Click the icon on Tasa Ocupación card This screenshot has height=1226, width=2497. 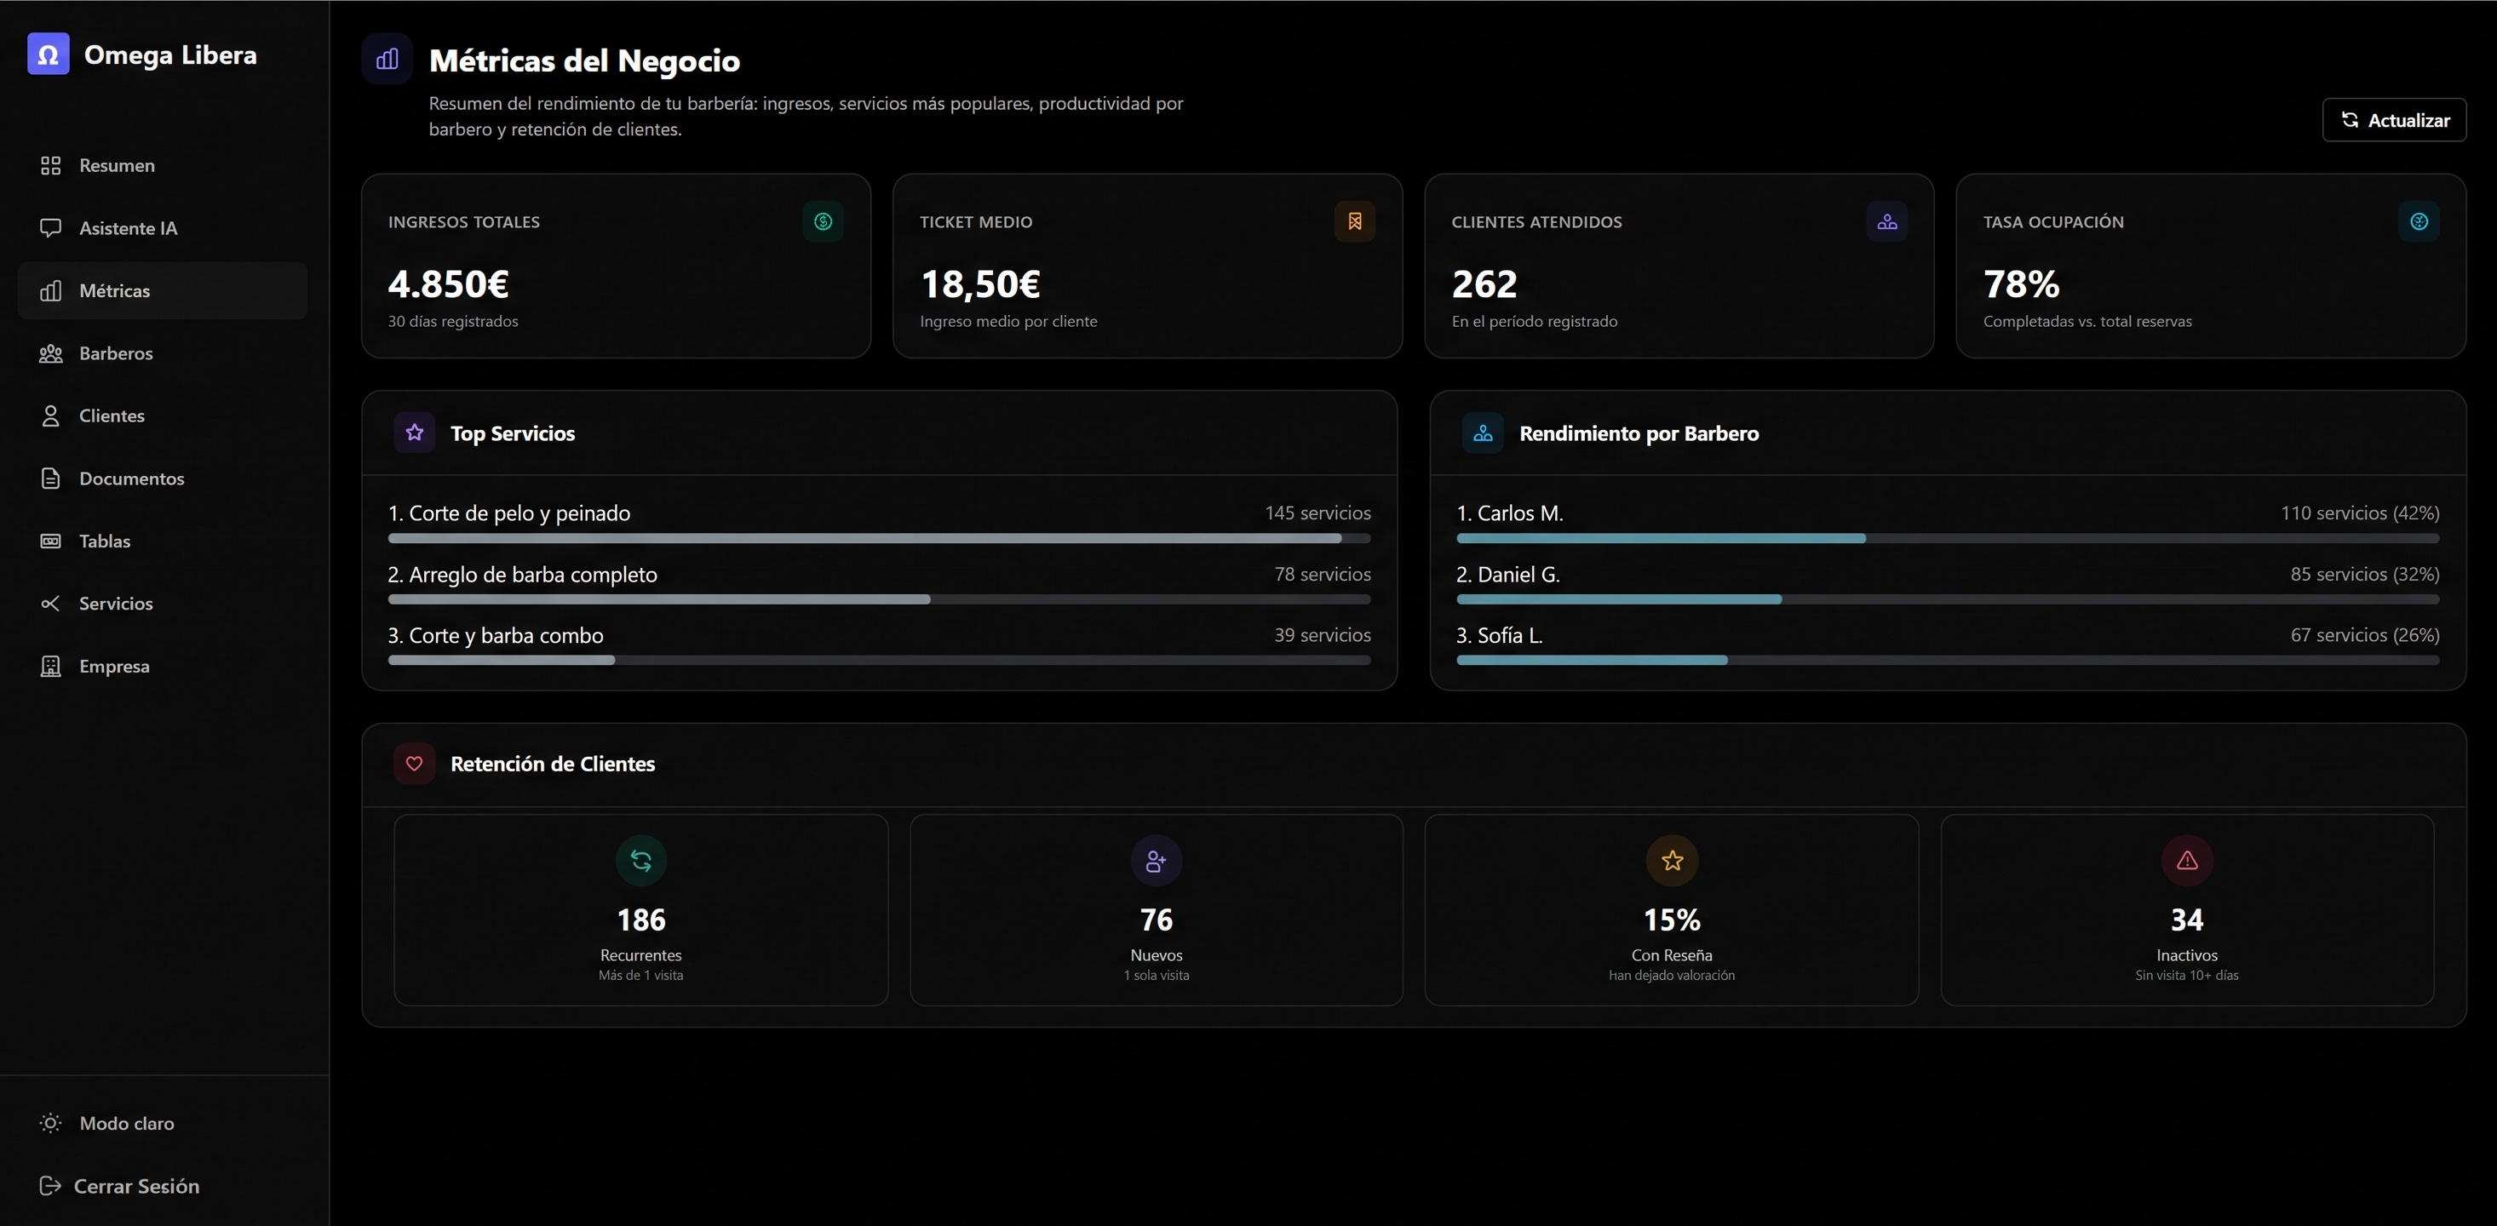click(x=2419, y=222)
